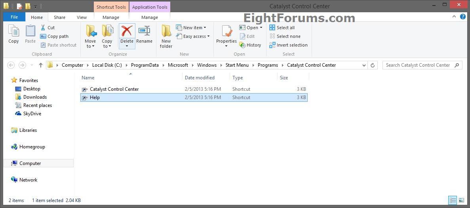The width and height of the screenshot is (470, 208).
Task: Open Downloads in the navigation pane
Action: 35,97
